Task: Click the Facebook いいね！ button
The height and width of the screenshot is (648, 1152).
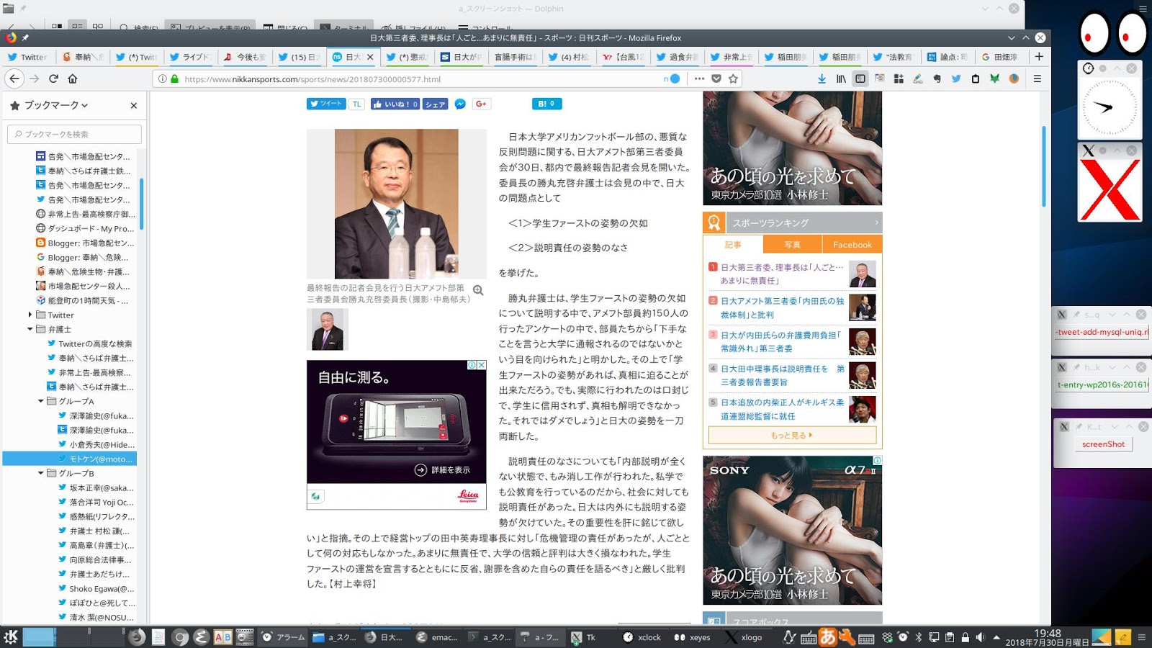Action: click(x=395, y=104)
